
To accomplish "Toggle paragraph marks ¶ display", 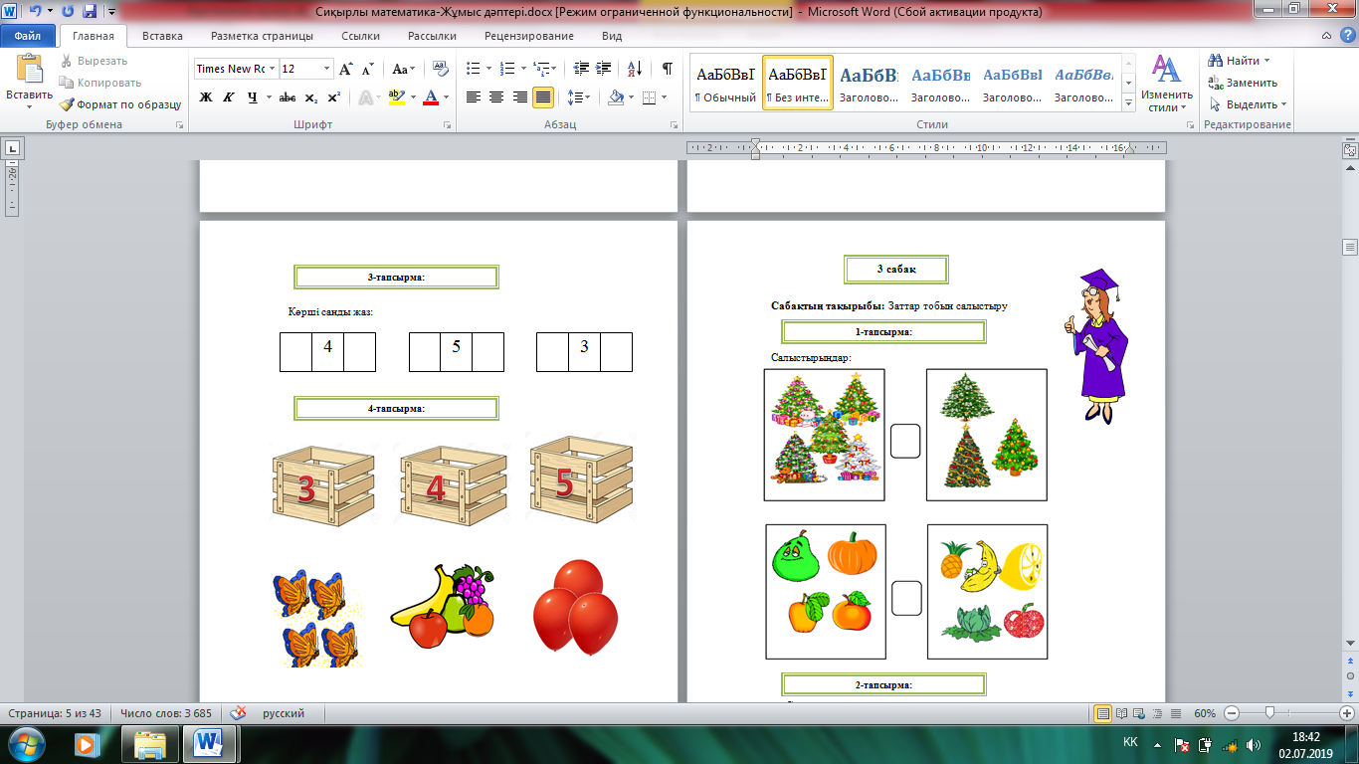I will pyautogui.click(x=667, y=69).
